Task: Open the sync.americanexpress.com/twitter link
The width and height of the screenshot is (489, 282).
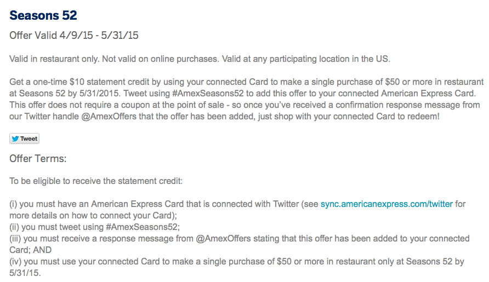Action: point(386,204)
